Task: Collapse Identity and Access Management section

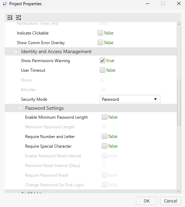Action: coord(16,52)
